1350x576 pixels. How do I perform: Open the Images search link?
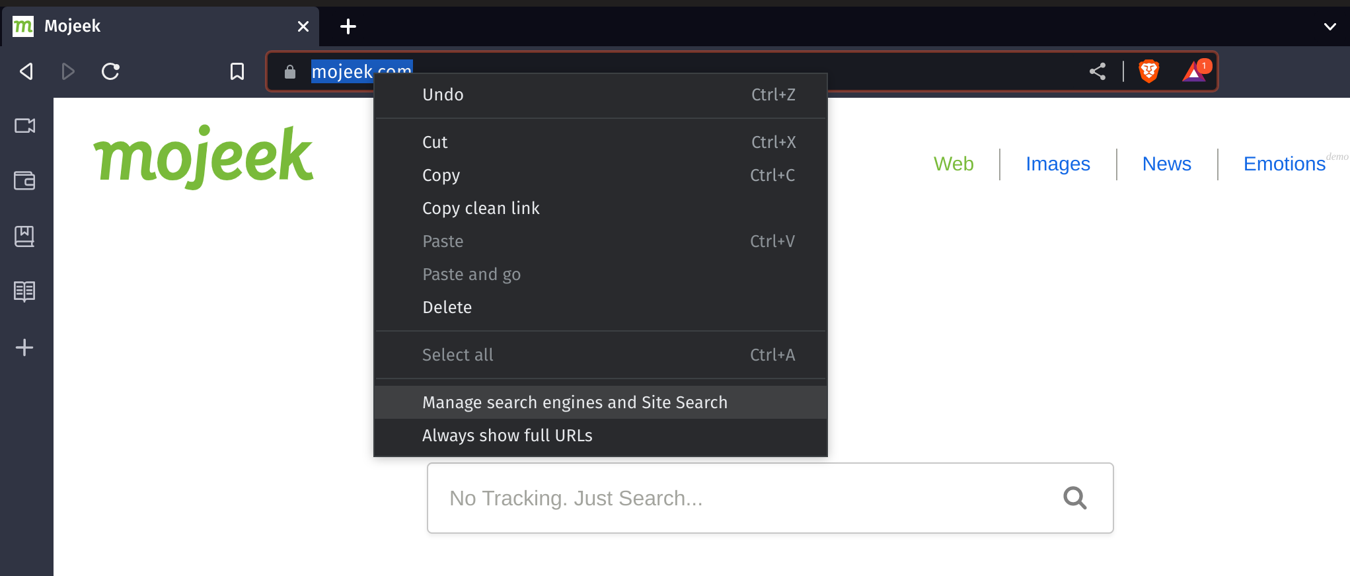pyautogui.click(x=1058, y=164)
